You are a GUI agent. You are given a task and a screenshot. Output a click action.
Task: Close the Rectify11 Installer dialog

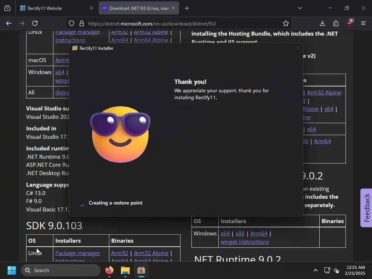298,48
